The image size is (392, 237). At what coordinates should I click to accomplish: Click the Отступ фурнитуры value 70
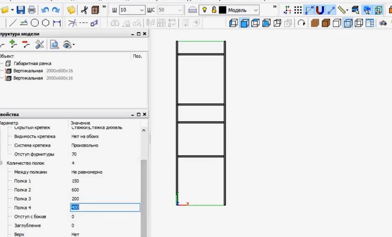(x=74, y=154)
